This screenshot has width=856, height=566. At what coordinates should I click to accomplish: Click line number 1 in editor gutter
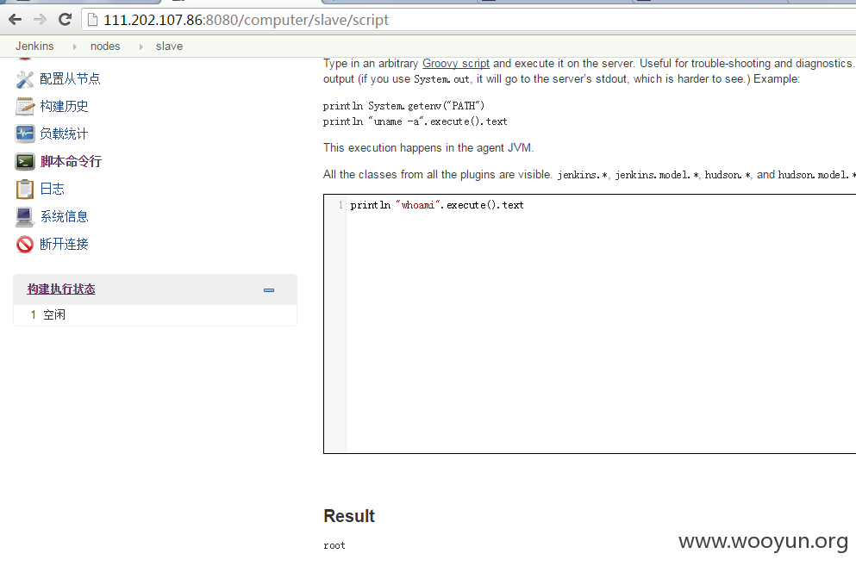(x=341, y=205)
